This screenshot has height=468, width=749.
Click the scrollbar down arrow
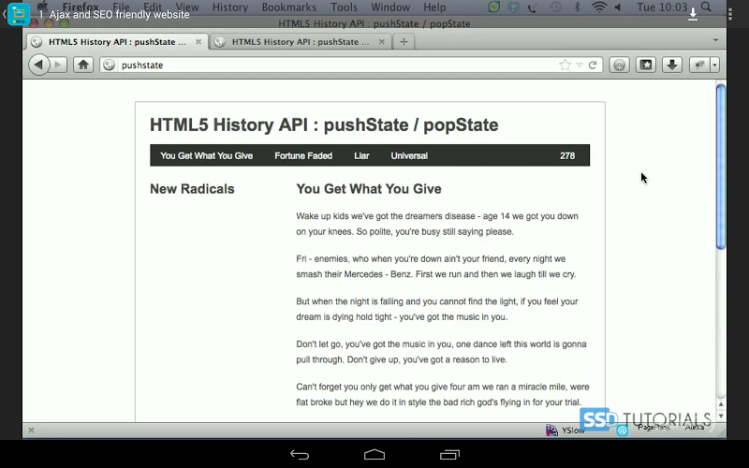(721, 416)
